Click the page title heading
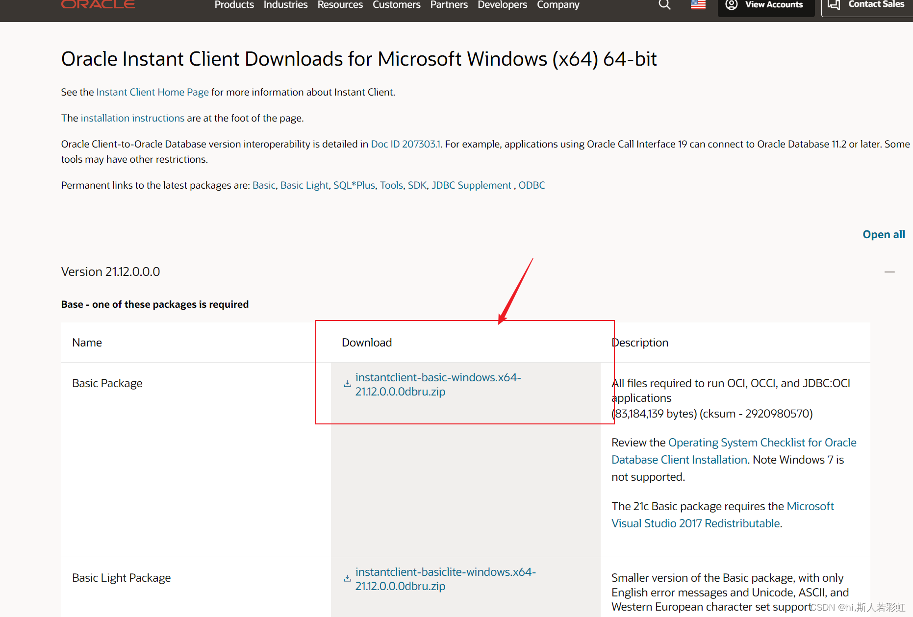This screenshot has height=617, width=913. (x=359, y=59)
